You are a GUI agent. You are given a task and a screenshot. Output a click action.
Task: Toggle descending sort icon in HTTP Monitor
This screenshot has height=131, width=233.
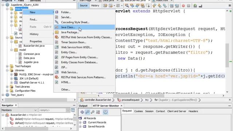pyautogui.click(x=87, y=112)
